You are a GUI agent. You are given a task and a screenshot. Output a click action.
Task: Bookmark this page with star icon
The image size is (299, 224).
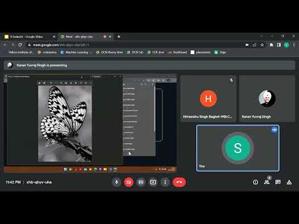point(262,45)
